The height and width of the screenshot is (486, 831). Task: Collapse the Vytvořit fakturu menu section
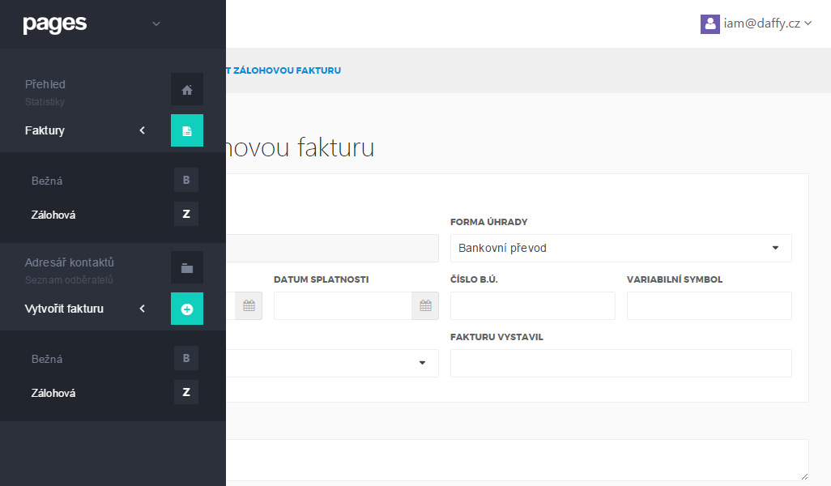[142, 309]
